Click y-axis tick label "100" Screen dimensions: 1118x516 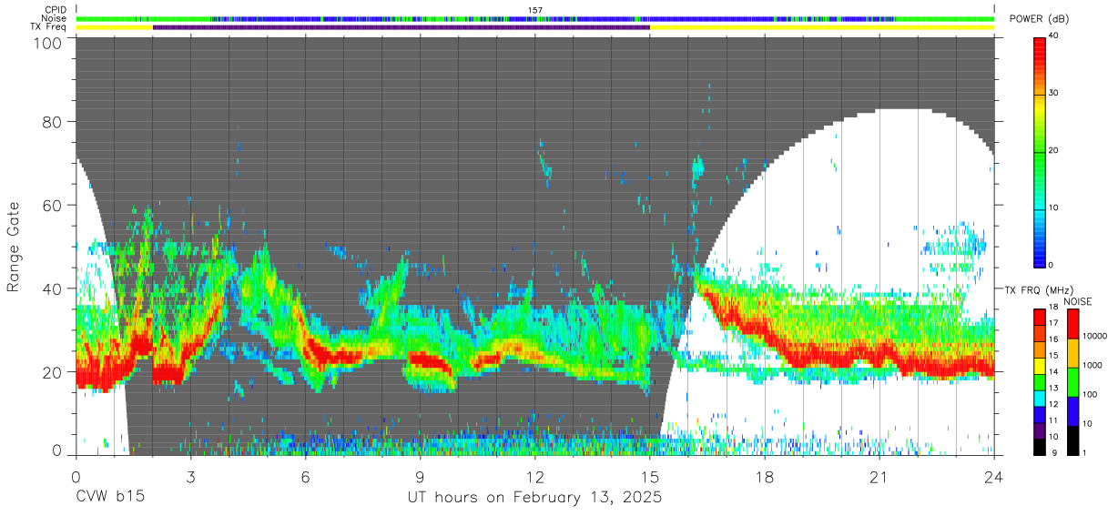[x=47, y=44]
